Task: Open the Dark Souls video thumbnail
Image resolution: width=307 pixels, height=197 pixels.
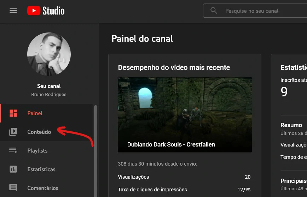Action: point(185,115)
